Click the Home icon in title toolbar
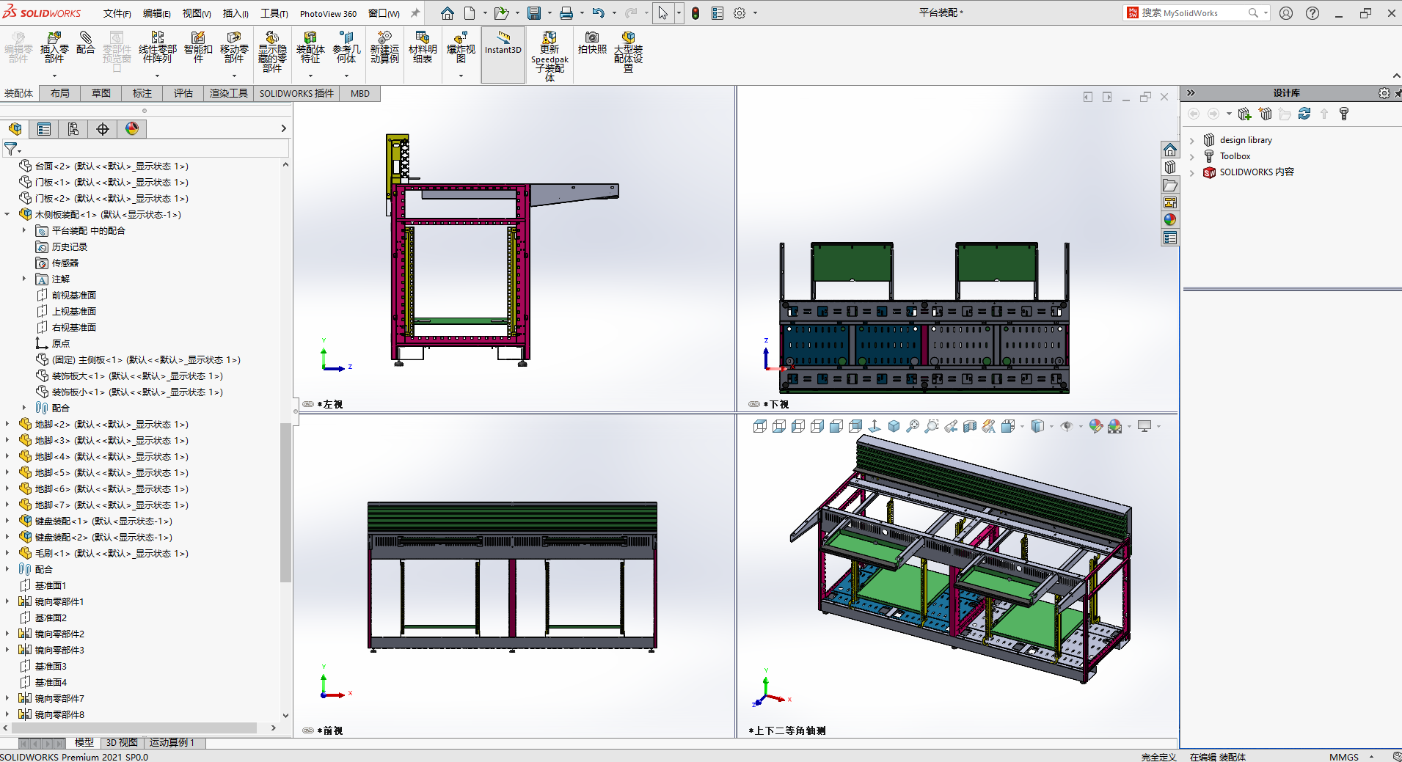The width and height of the screenshot is (1402, 762). pos(448,13)
